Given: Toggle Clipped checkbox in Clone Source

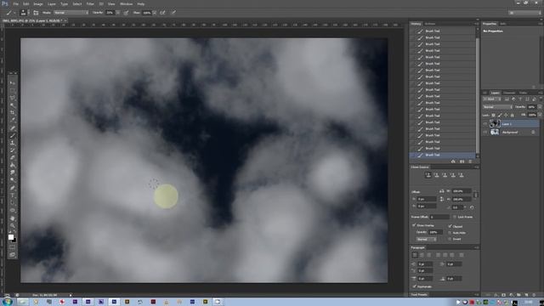Looking at the screenshot, I should (x=450, y=226).
